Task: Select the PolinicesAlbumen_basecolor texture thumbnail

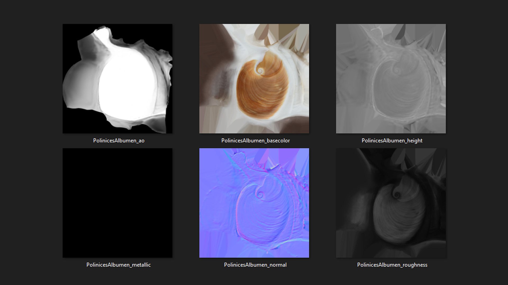Action: point(254,79)
